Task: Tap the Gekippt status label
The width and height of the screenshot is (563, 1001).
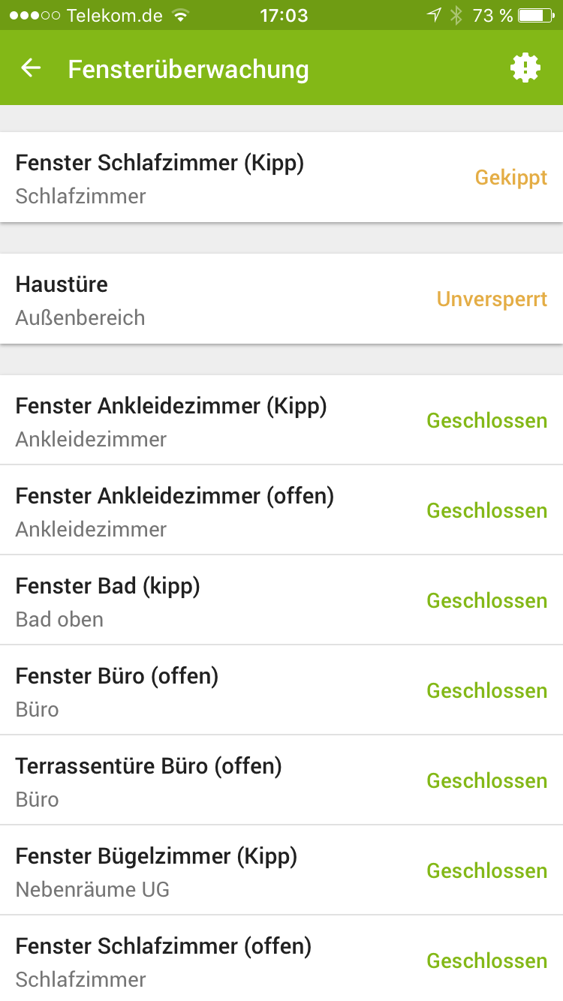Action: click(511, 178)
